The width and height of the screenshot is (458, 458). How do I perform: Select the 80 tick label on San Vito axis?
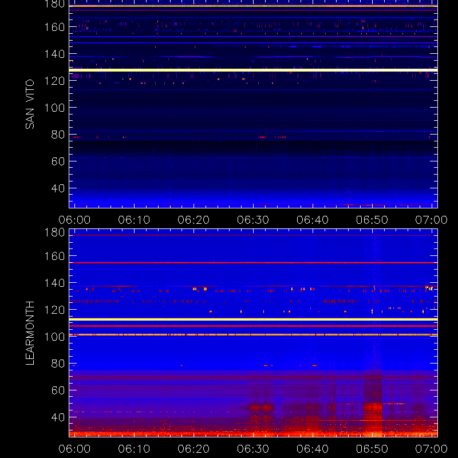pos(58,135)
